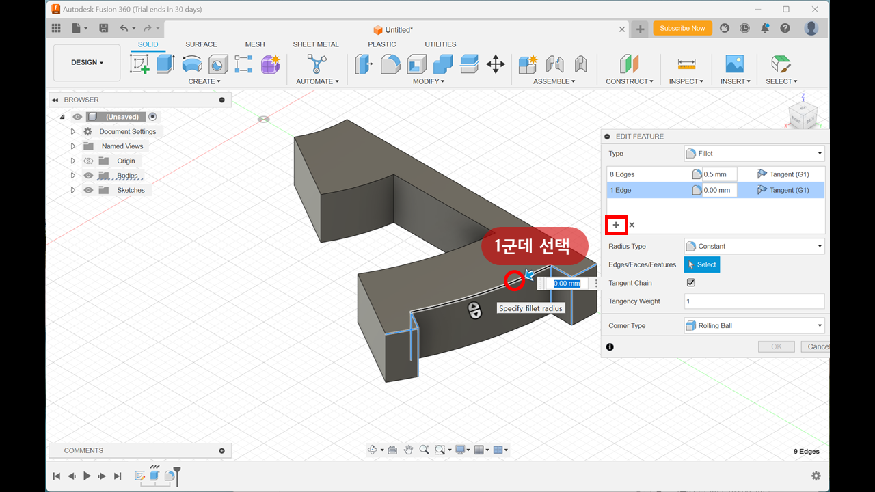875x492 pixels.
Task: Click the Look At camera icon
Action: tap(392, 450)
